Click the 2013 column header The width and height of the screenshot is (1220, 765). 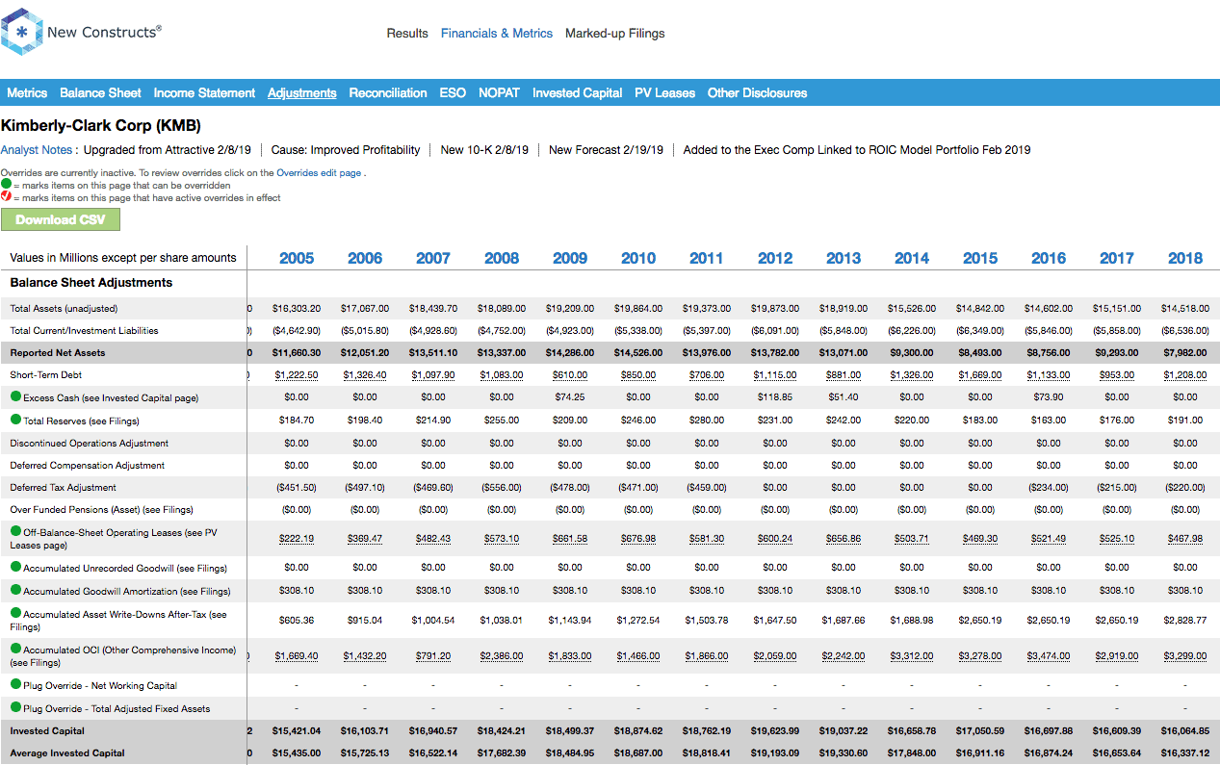pyautogui.click(x=844, y=258)
